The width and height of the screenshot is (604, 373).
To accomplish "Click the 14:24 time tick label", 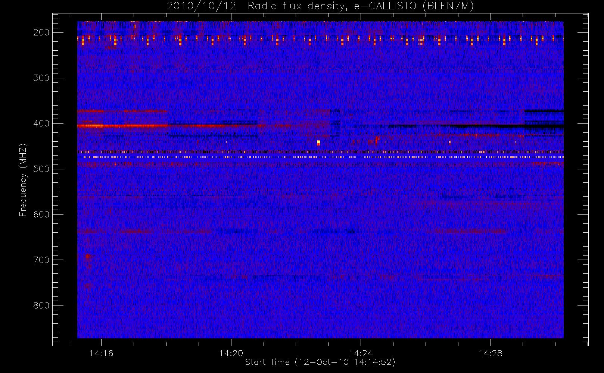I will [x=361, y=353].
